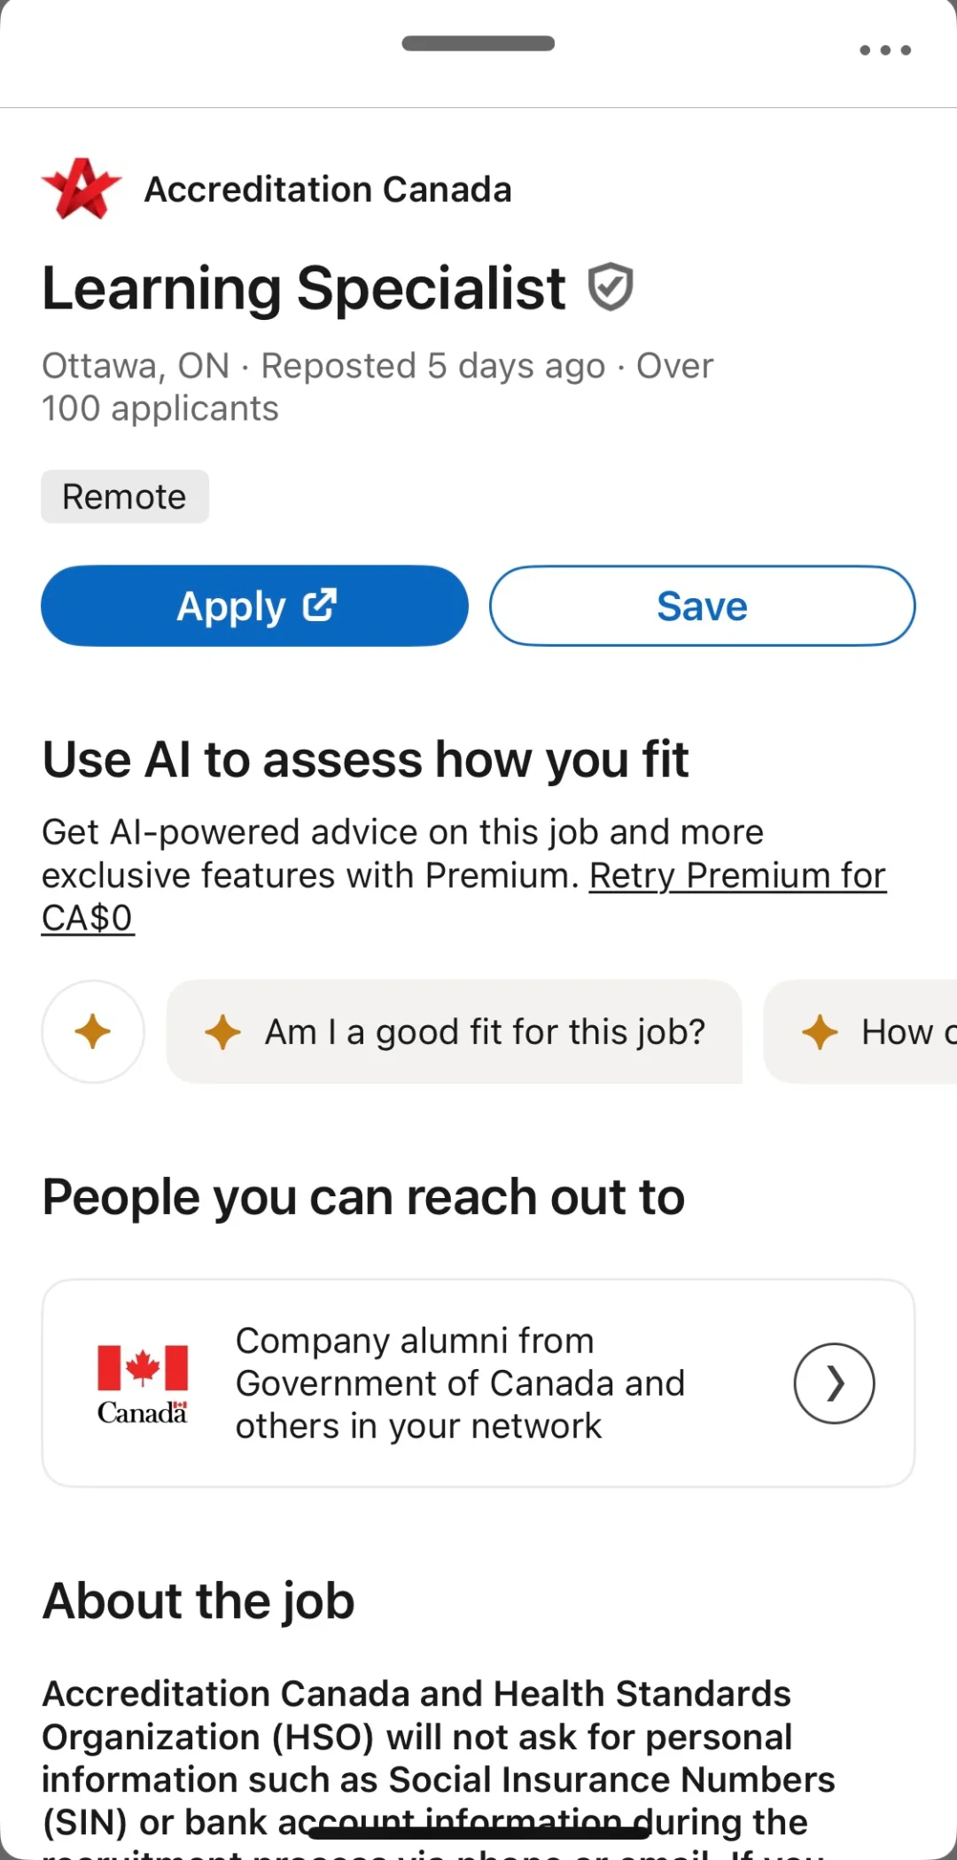Click the sparkle icon in the fit question chip
This screenshot has width=957, height=1860.
tap(222, 1032)
